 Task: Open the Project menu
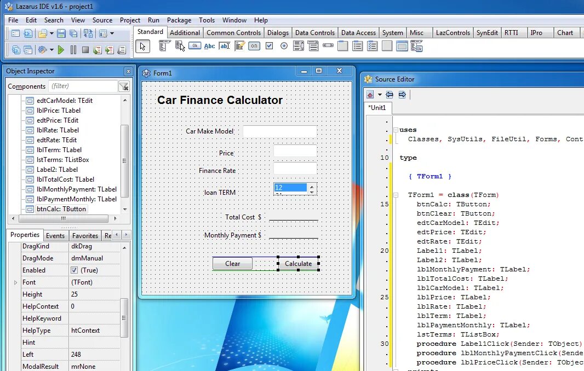[x=130, y=20]
